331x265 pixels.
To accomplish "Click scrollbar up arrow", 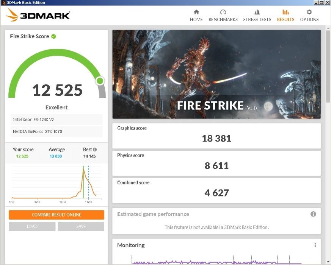I will (328, 28).
